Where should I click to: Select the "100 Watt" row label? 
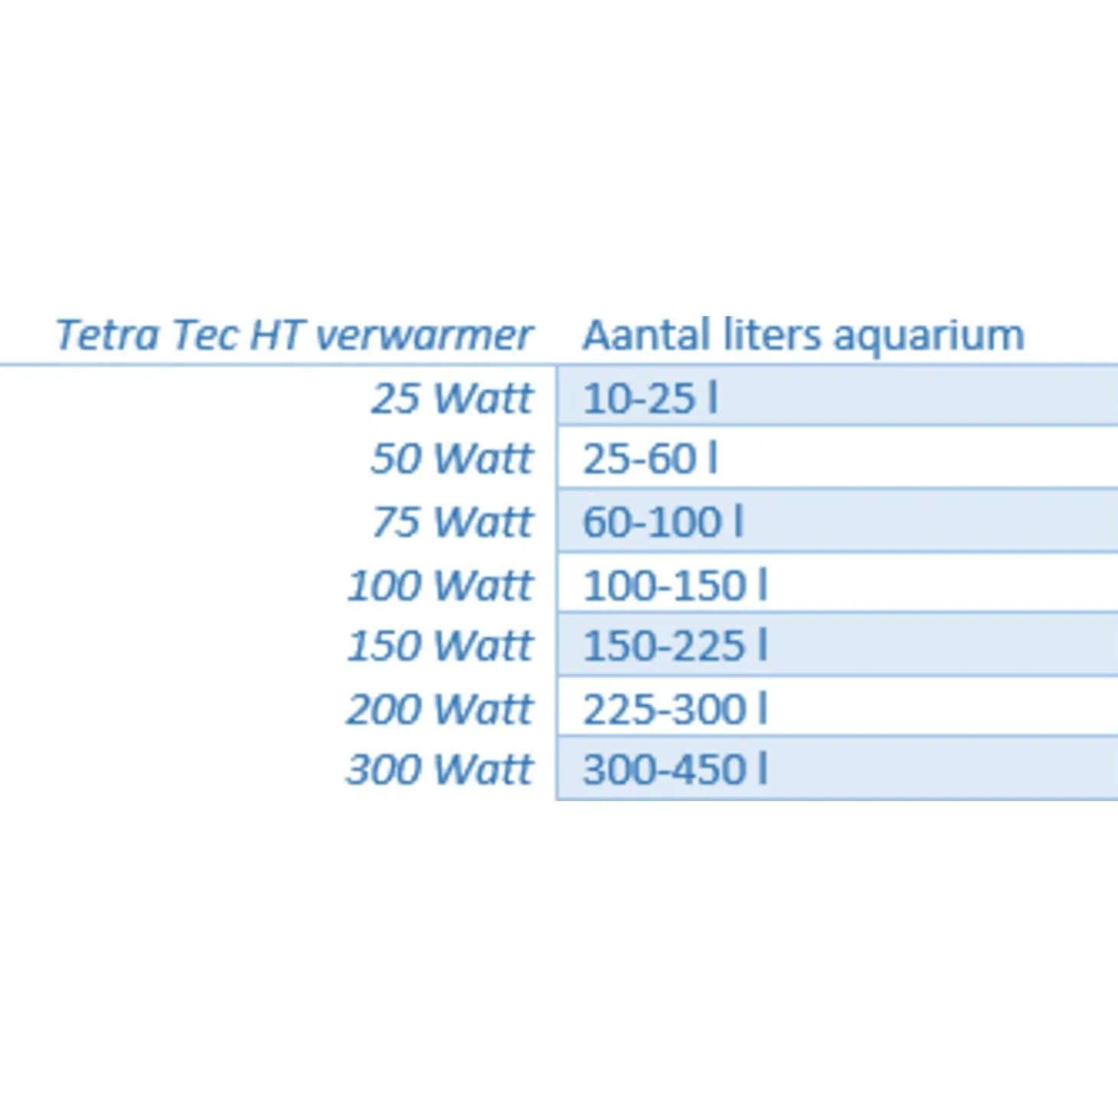tap(440, 586)
